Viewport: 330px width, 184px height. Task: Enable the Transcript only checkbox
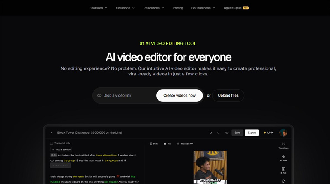[52, 143]
